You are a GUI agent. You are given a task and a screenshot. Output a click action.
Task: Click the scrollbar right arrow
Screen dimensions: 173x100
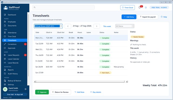point(127,82)
